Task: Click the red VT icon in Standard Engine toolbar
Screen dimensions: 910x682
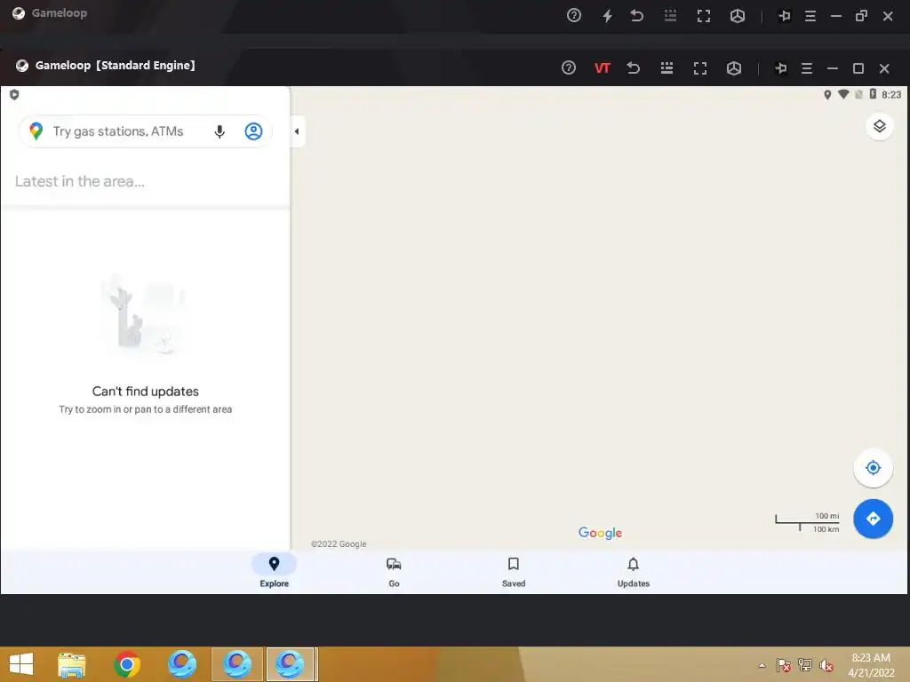Action: tap(603, 68)
